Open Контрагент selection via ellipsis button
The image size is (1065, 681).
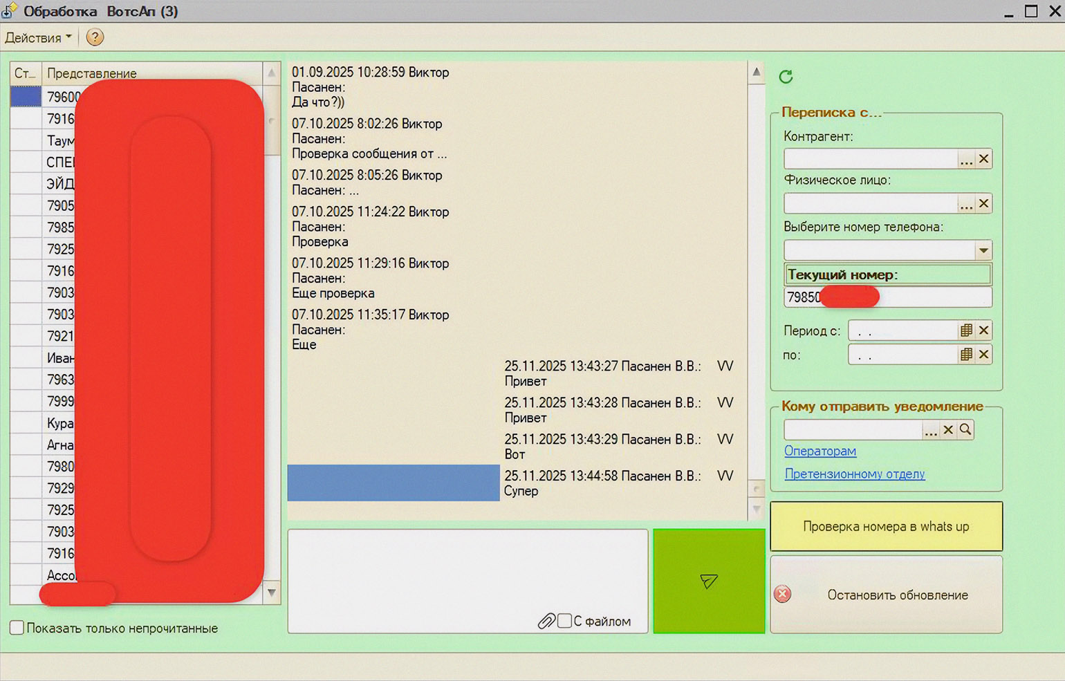pyautogui.click(x=965, y=159)
